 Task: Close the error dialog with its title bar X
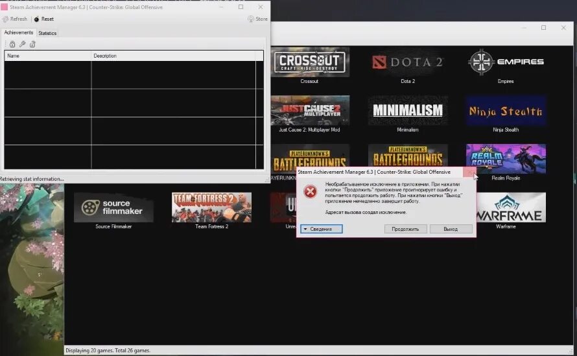click(469, 172)
